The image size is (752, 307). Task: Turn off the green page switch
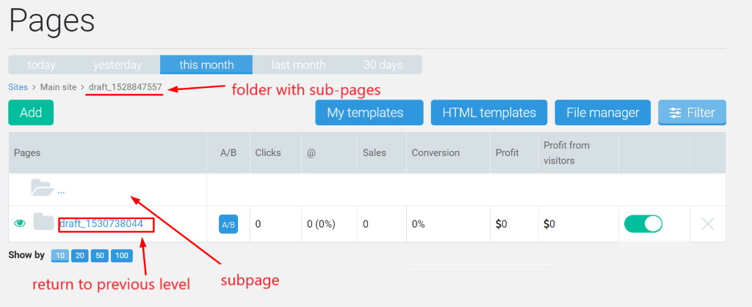click(x=643, y=223)
